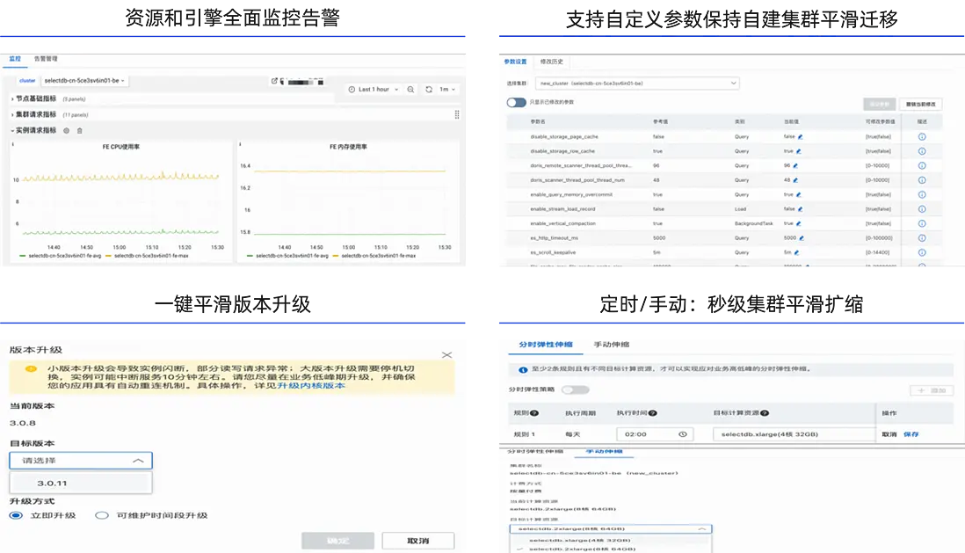
Task: Switch to 修改历史 tab
Action: point(551,62)
